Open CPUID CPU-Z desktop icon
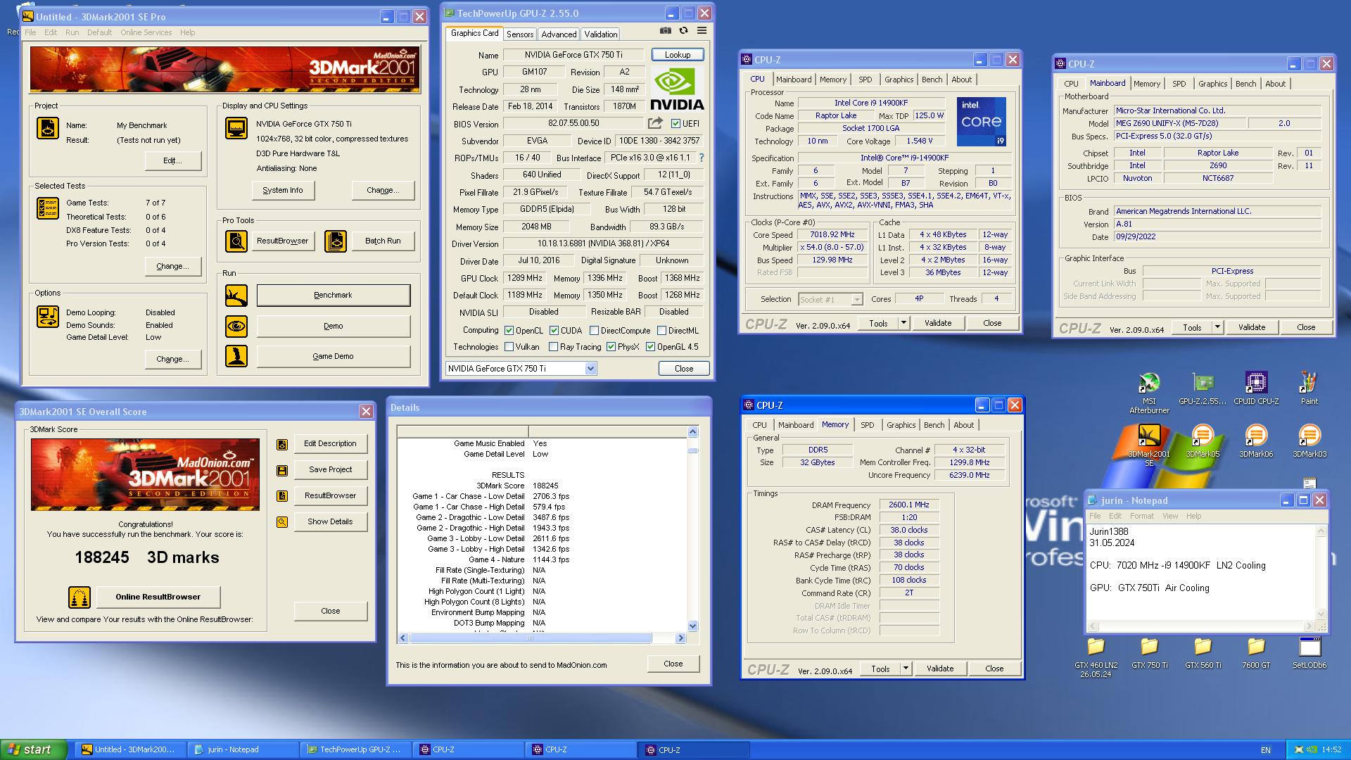Viewport: 1351px width, 760px height. pos(1256,388)
